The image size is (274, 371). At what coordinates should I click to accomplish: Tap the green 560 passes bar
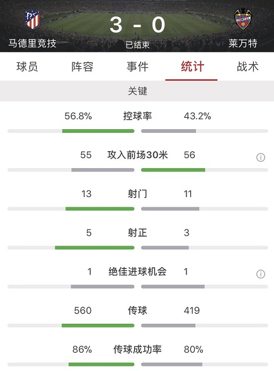98,326
